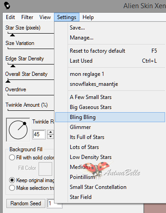This screenshot has height=213, width=166.
Task: Click the Fill Color swatch
Action: click(x=45, y=169)
